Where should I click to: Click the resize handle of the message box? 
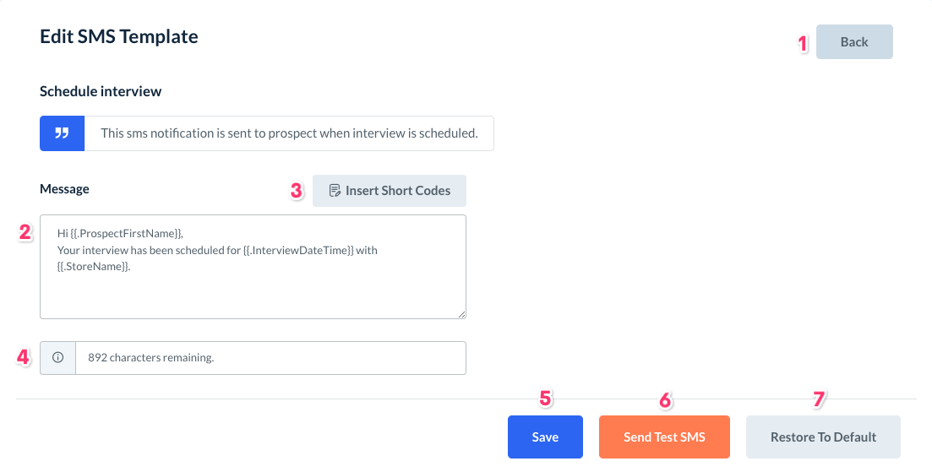[461, 314]
